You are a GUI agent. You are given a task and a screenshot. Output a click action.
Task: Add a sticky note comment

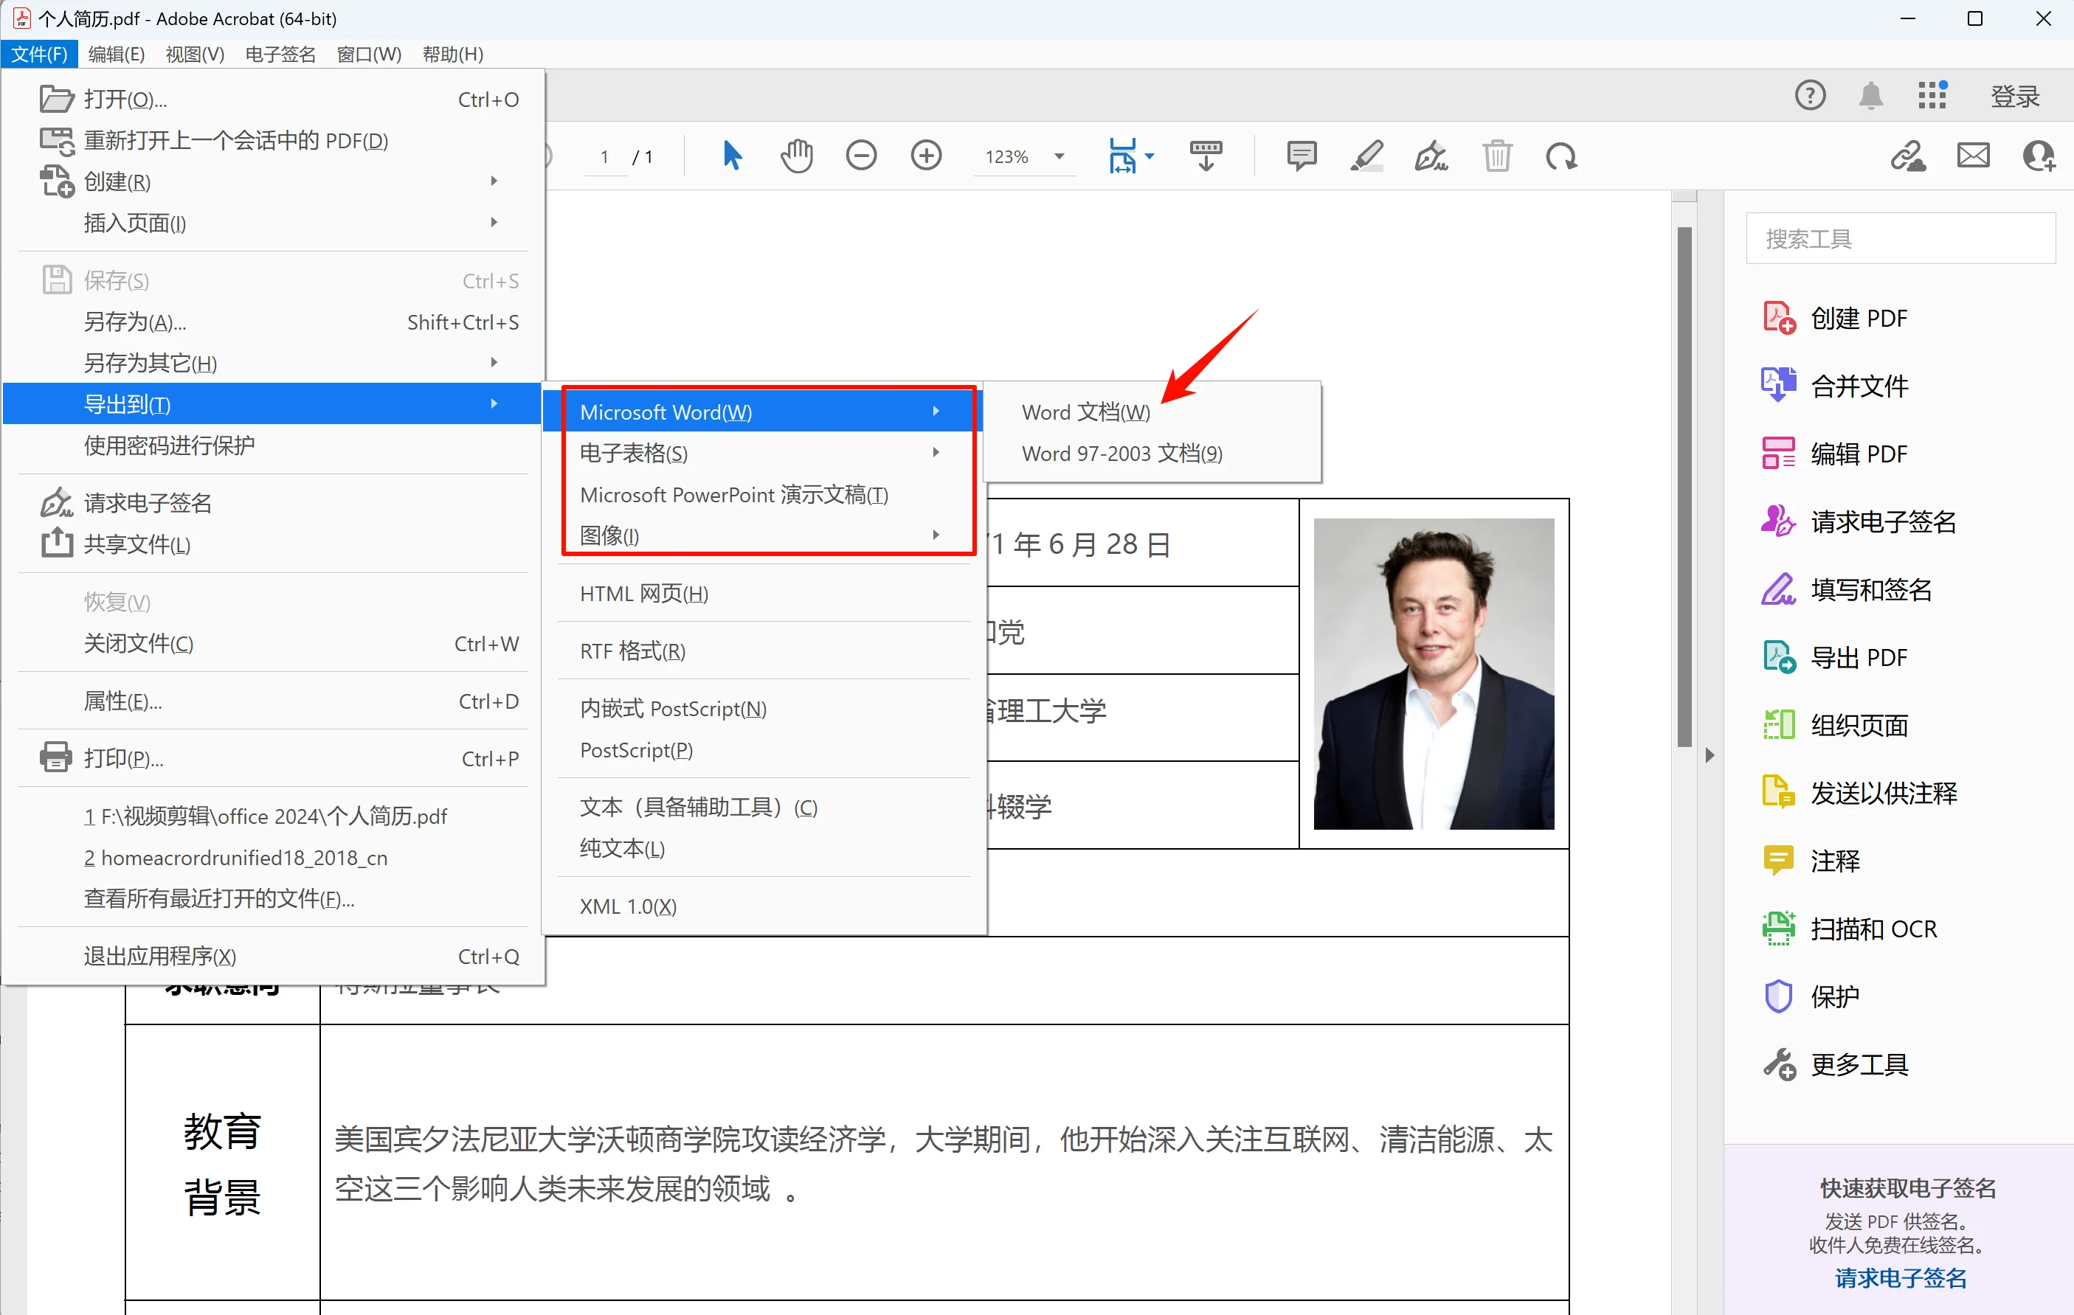point(1302,156)
